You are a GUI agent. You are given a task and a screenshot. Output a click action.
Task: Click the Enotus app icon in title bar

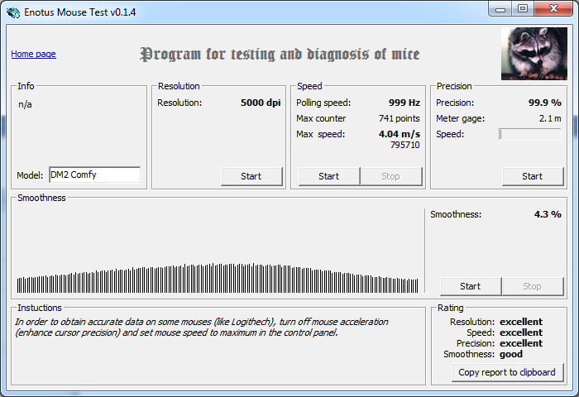[x=13, y=12]
